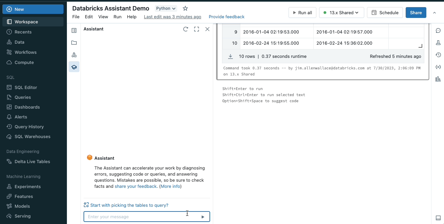Send message with the arrow icon

[203, 217]
